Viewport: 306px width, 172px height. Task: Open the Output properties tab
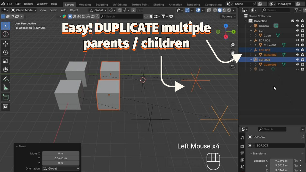tap(242, 153)
